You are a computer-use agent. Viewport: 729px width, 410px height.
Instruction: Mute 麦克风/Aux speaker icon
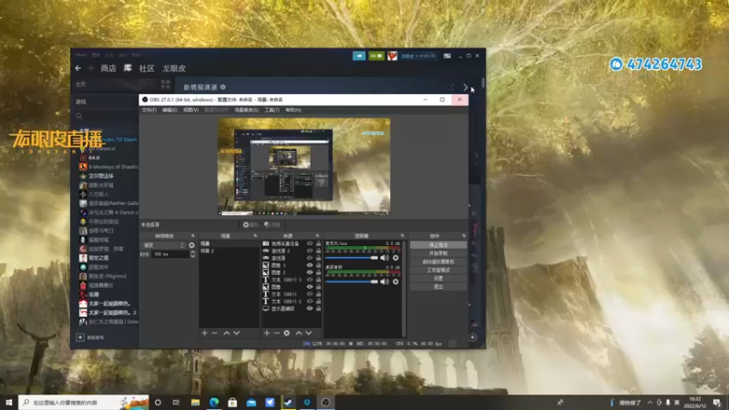pyautogui.click(x=385, y=258)
